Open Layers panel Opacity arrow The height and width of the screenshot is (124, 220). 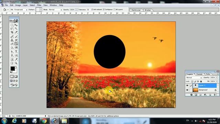coord(217,77)
